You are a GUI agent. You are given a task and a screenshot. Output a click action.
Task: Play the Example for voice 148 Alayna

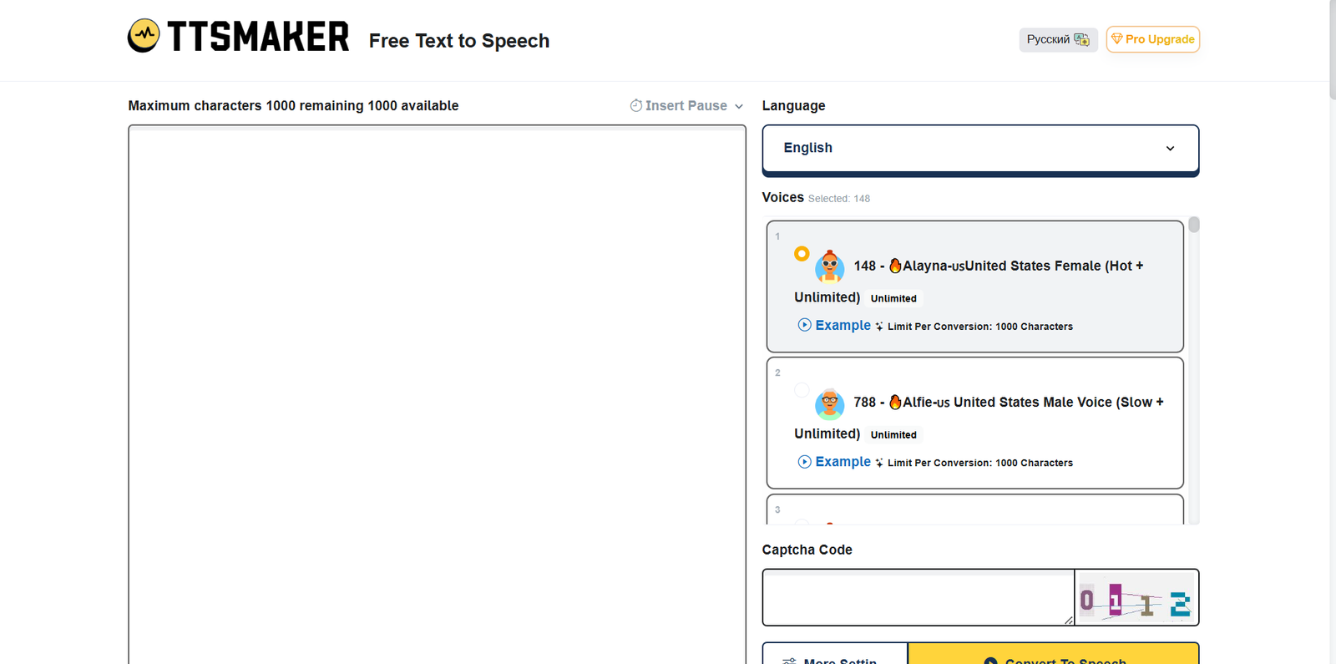834,325
